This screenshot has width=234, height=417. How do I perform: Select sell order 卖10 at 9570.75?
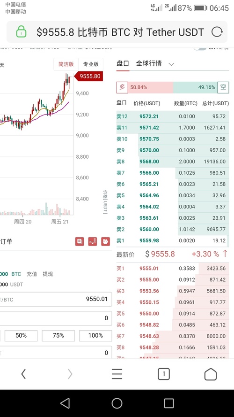(x=173, y=139)
